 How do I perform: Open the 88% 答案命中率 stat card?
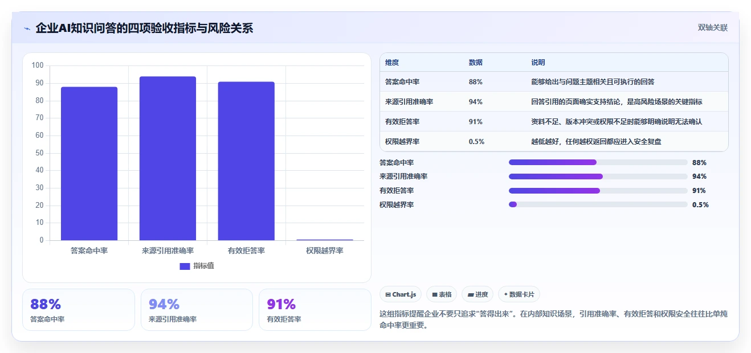coord(79,310)
